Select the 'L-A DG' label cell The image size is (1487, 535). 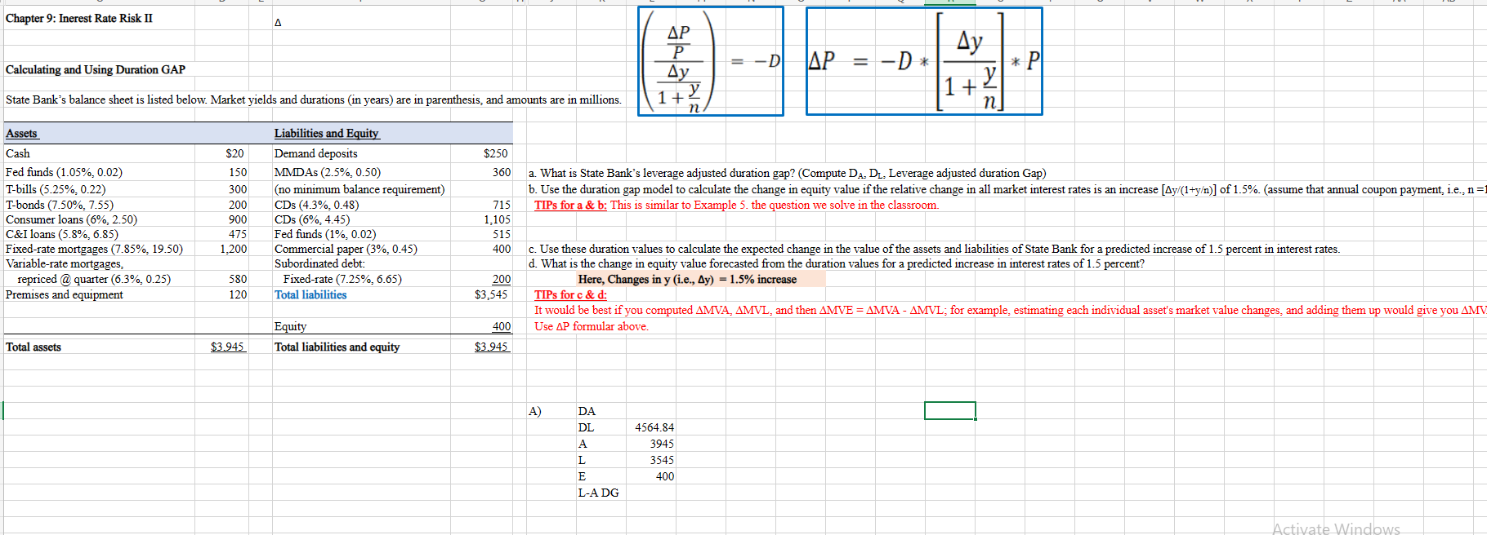tap(598, 493)
